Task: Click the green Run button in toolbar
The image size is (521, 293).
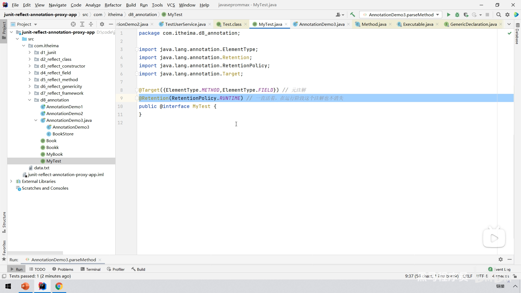Action: [449, 15]
